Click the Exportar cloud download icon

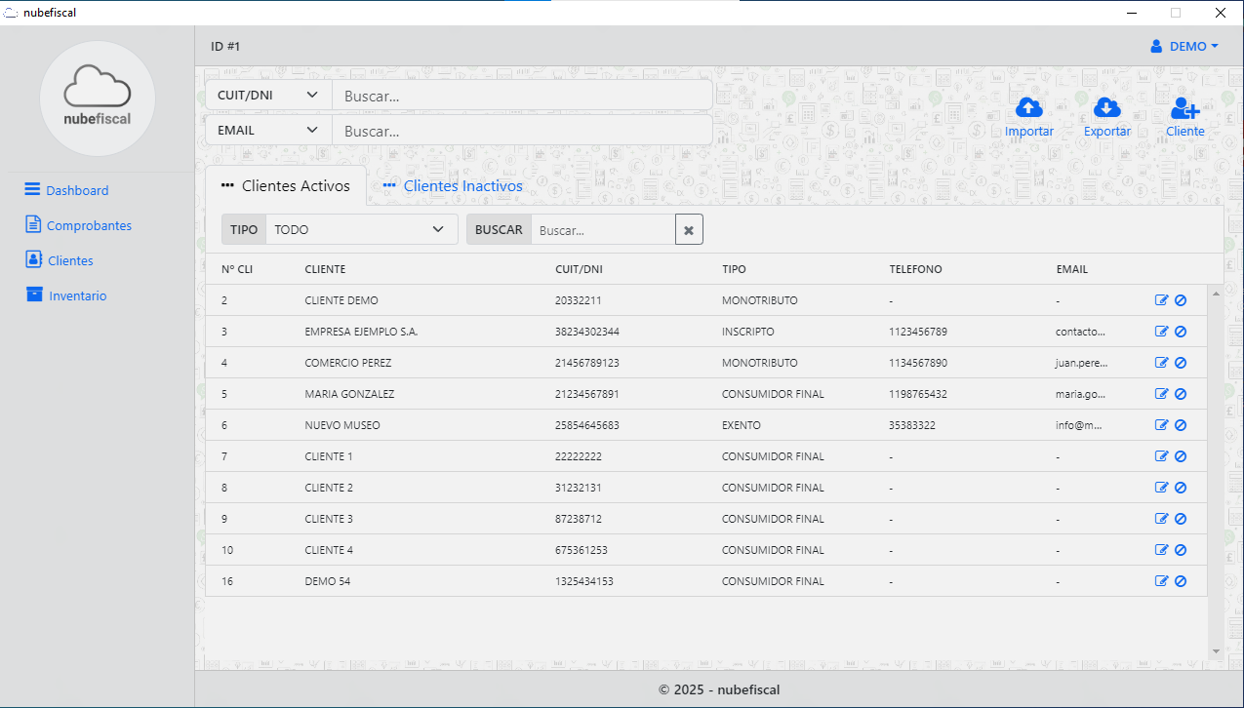(1106, 108)
